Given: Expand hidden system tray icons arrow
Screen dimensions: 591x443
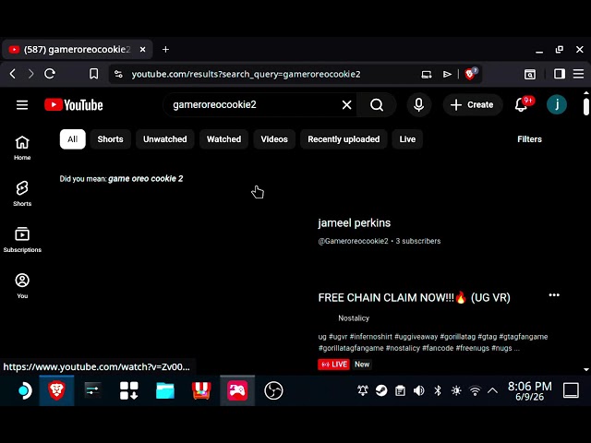Looking at the screenshot, I should pos(492,390).
